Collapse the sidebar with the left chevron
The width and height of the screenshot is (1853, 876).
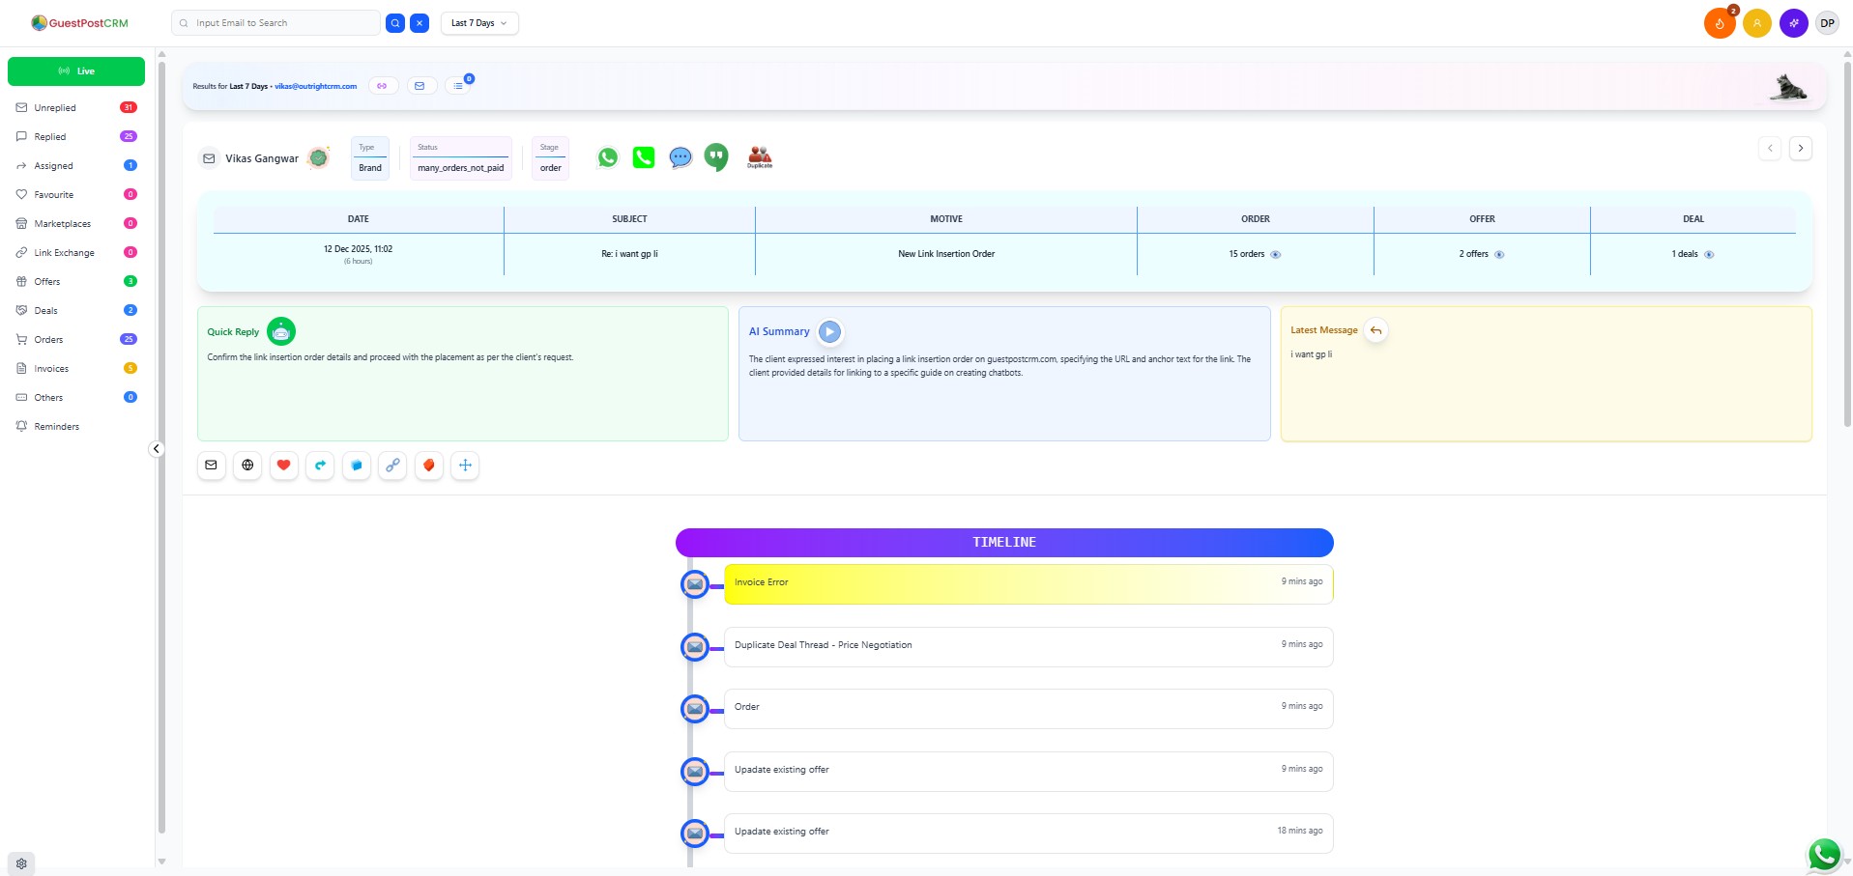(155, 447)
